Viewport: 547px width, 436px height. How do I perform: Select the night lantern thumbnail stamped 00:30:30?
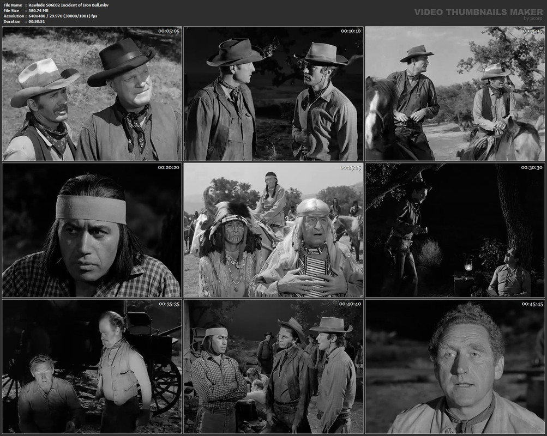455,230
